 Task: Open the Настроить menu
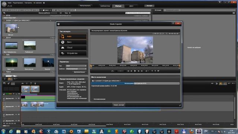point(28,3)
